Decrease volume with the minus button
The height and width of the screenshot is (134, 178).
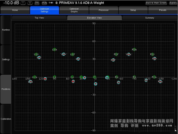click(x=23, y=3)
